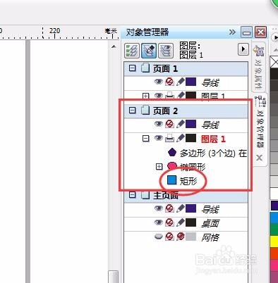The height and width of the screenshot is (283, 278).
Task: Pick white from the color palette
Action: [274, 194]
